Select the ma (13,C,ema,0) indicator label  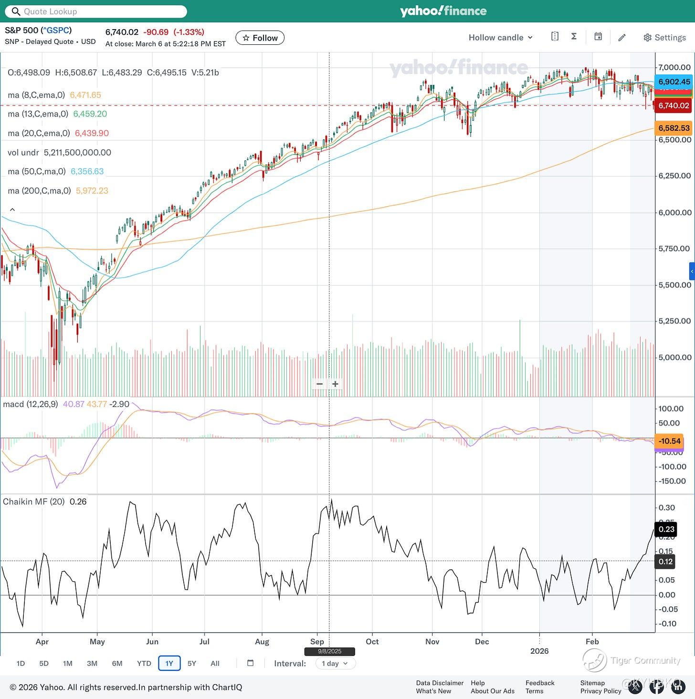click(x=38, y=114)
